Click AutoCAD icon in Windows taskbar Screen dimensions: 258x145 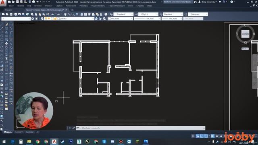[54, 141]
